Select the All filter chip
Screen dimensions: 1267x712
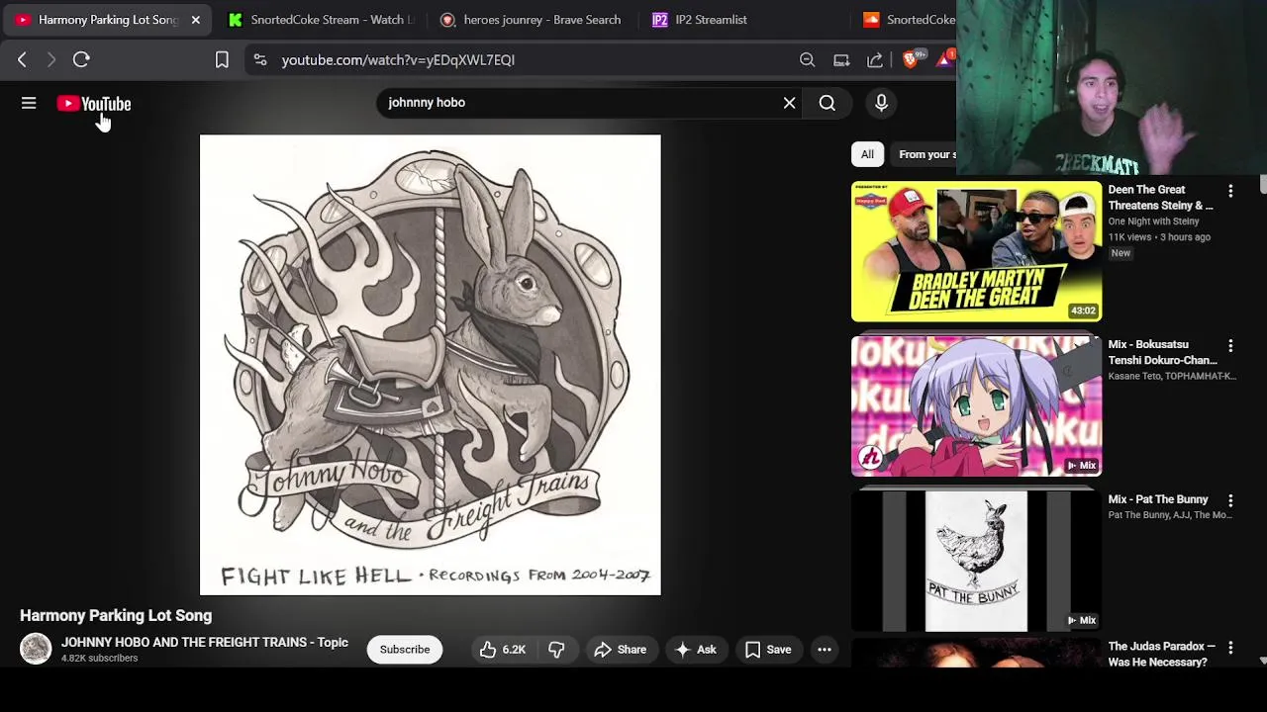[x=867, y=154]
